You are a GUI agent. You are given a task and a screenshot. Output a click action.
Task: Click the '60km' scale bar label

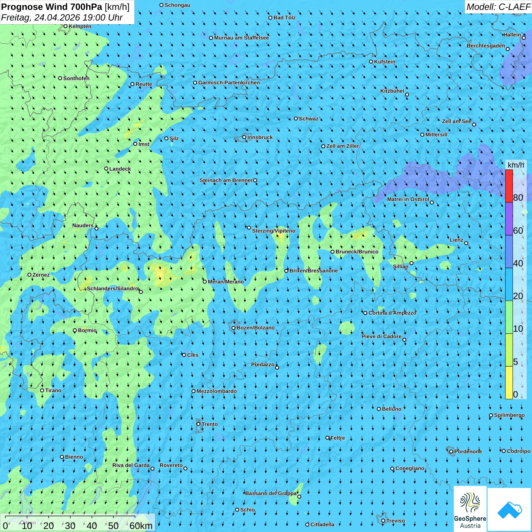coord(141,526)
